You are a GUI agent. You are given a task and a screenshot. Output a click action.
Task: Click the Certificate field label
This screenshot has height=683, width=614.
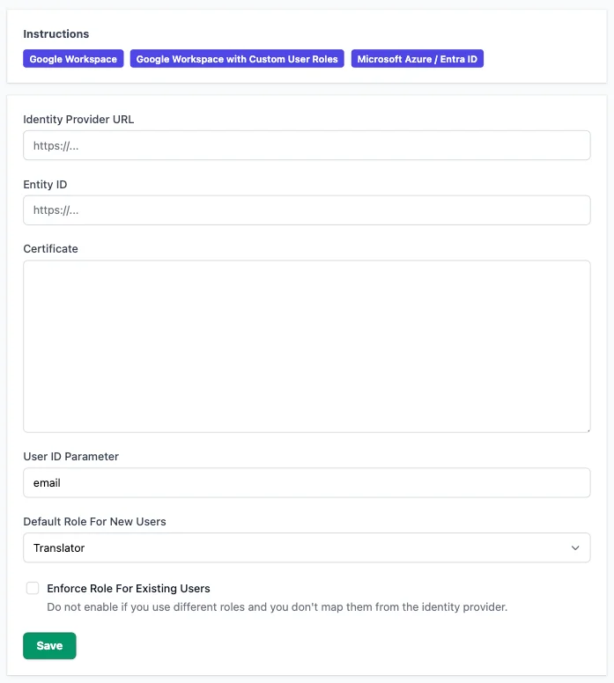click(x=50, y=249)
